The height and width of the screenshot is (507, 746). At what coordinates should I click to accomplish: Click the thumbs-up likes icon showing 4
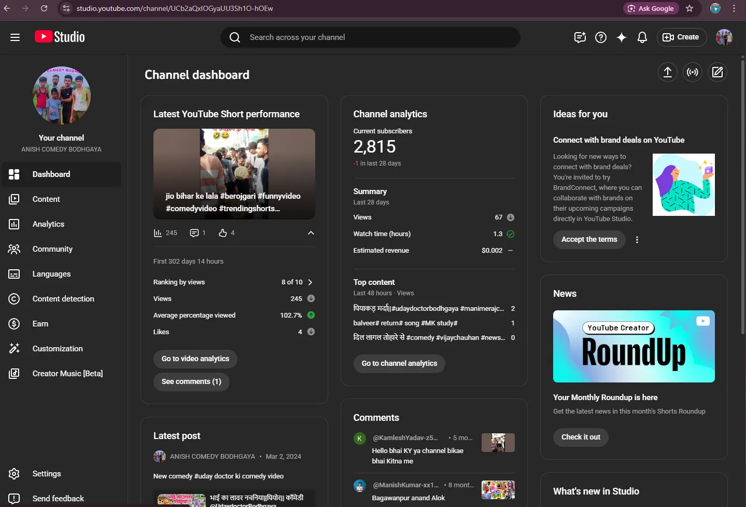(223, 233)
